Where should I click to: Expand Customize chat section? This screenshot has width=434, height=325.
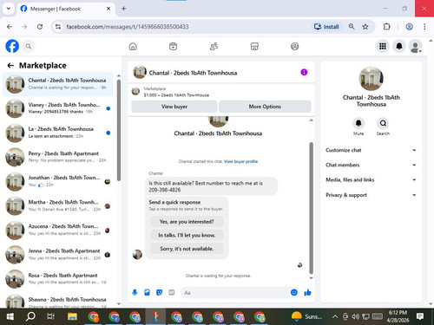click(x=371, y=150)
